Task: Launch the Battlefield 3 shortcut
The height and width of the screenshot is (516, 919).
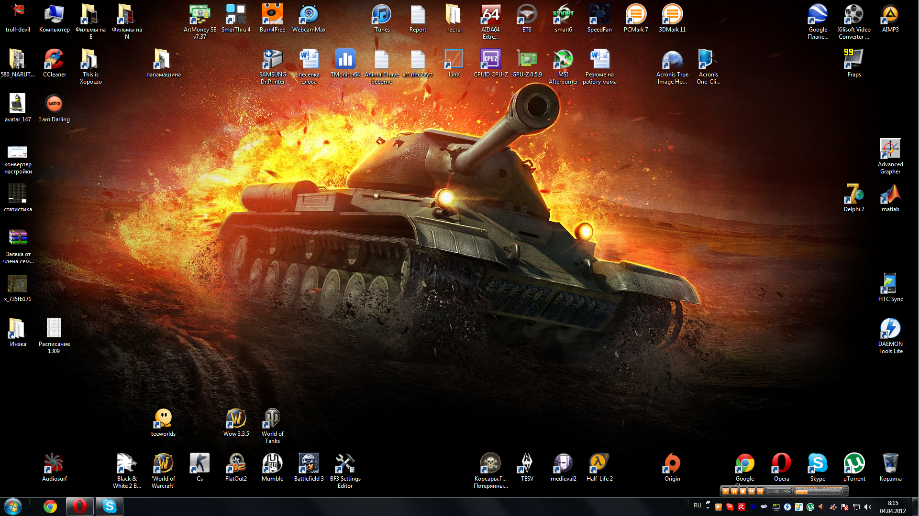Action: click(x=309, y=468)
